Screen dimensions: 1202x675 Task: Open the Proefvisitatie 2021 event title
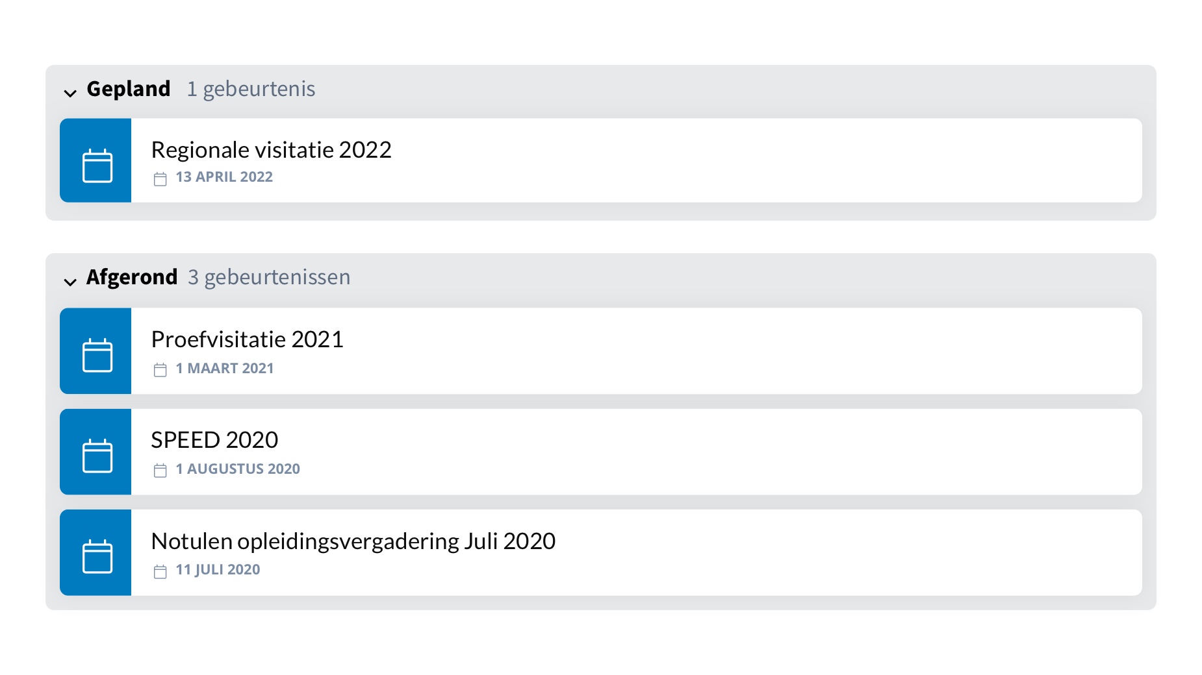tap(247, 339)
